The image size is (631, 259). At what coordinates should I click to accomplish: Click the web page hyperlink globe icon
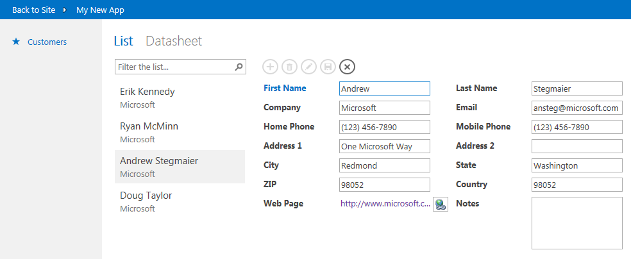point(440,205)
